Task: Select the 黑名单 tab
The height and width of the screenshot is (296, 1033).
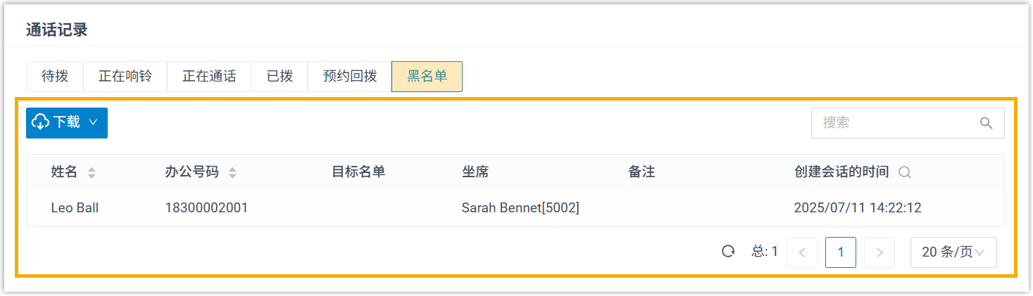Action: coord(427,77)
